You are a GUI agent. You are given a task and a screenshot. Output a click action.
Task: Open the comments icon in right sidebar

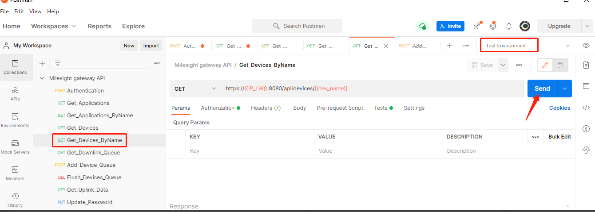586,86
